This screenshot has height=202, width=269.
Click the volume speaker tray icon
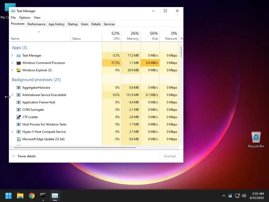(x=244, y=196)
